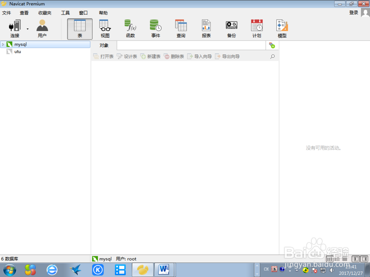
Task: Open the blue list-tile taskbar app
Action: (120, 270)
